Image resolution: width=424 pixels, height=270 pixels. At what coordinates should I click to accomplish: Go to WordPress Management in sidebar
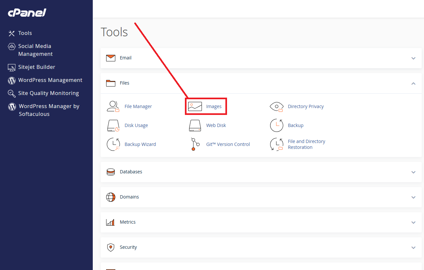50,80
